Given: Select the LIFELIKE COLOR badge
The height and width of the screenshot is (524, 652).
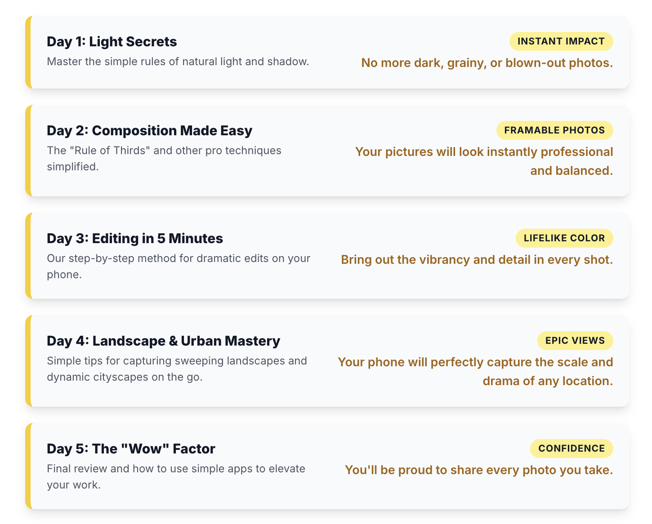Looking at the screenshot, I should tap(564, 238).
